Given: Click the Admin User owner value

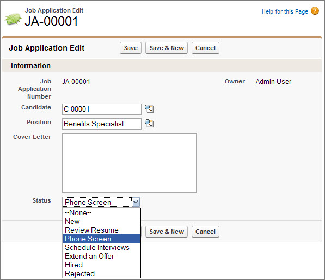Looking at the screenshot, I should pos(273,82).
